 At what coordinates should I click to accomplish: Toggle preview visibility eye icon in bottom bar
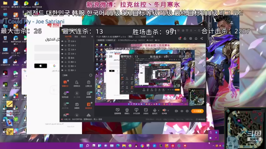[182, 111]
